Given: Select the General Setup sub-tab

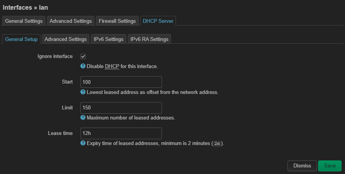Looking at the screenshot, I should pyautogui.click(x=21, y=39).
